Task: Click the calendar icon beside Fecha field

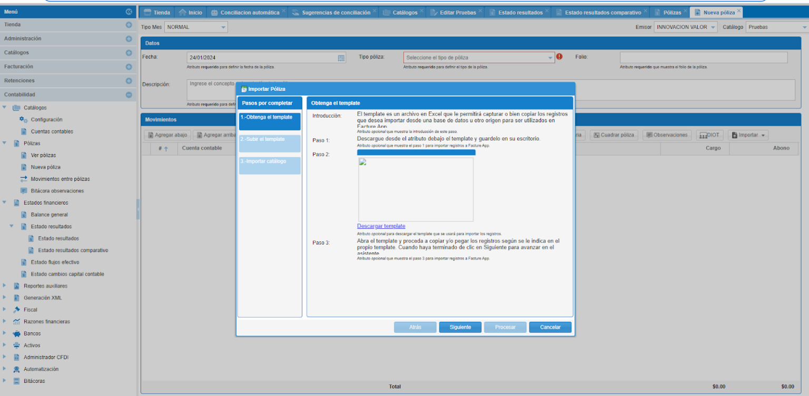Action: [341, 58]
